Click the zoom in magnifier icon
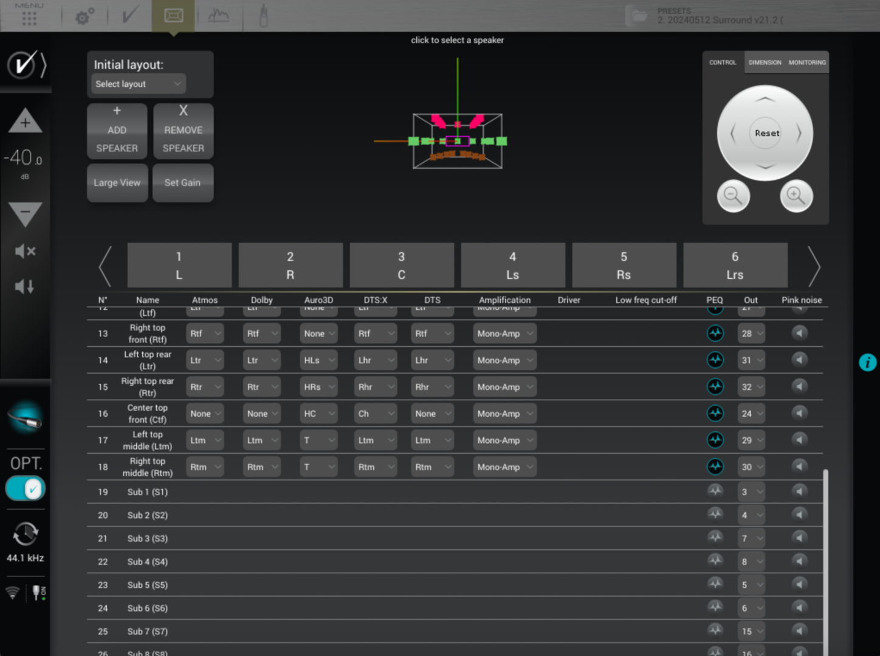 pyautogui.click(x=796, y=196)
